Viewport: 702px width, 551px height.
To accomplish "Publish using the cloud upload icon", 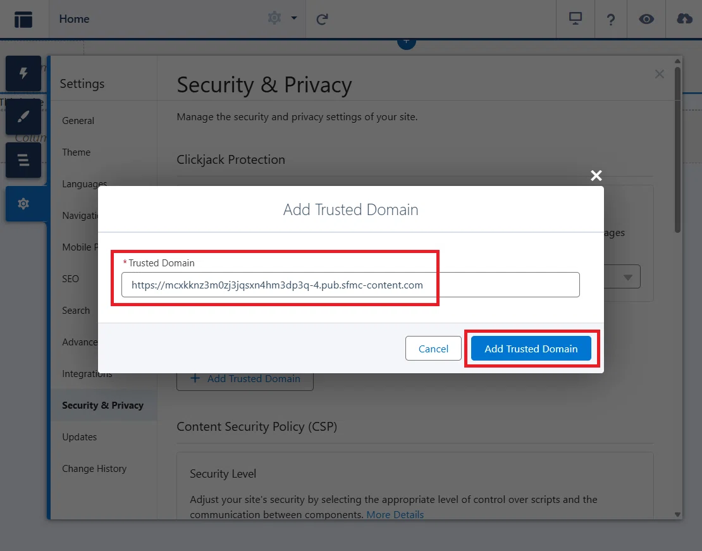I will [x=684, y=19].
